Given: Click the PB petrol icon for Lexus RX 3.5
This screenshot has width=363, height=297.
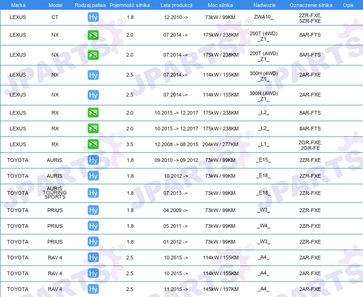Looking at the screenshot, I should [x=93, y=144].
